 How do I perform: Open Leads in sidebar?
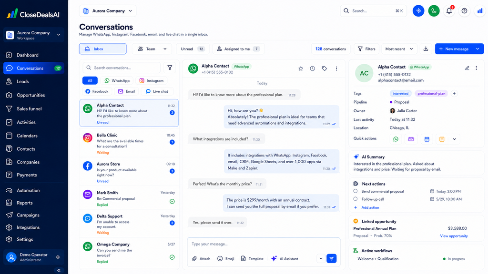(x=34, y=81)
